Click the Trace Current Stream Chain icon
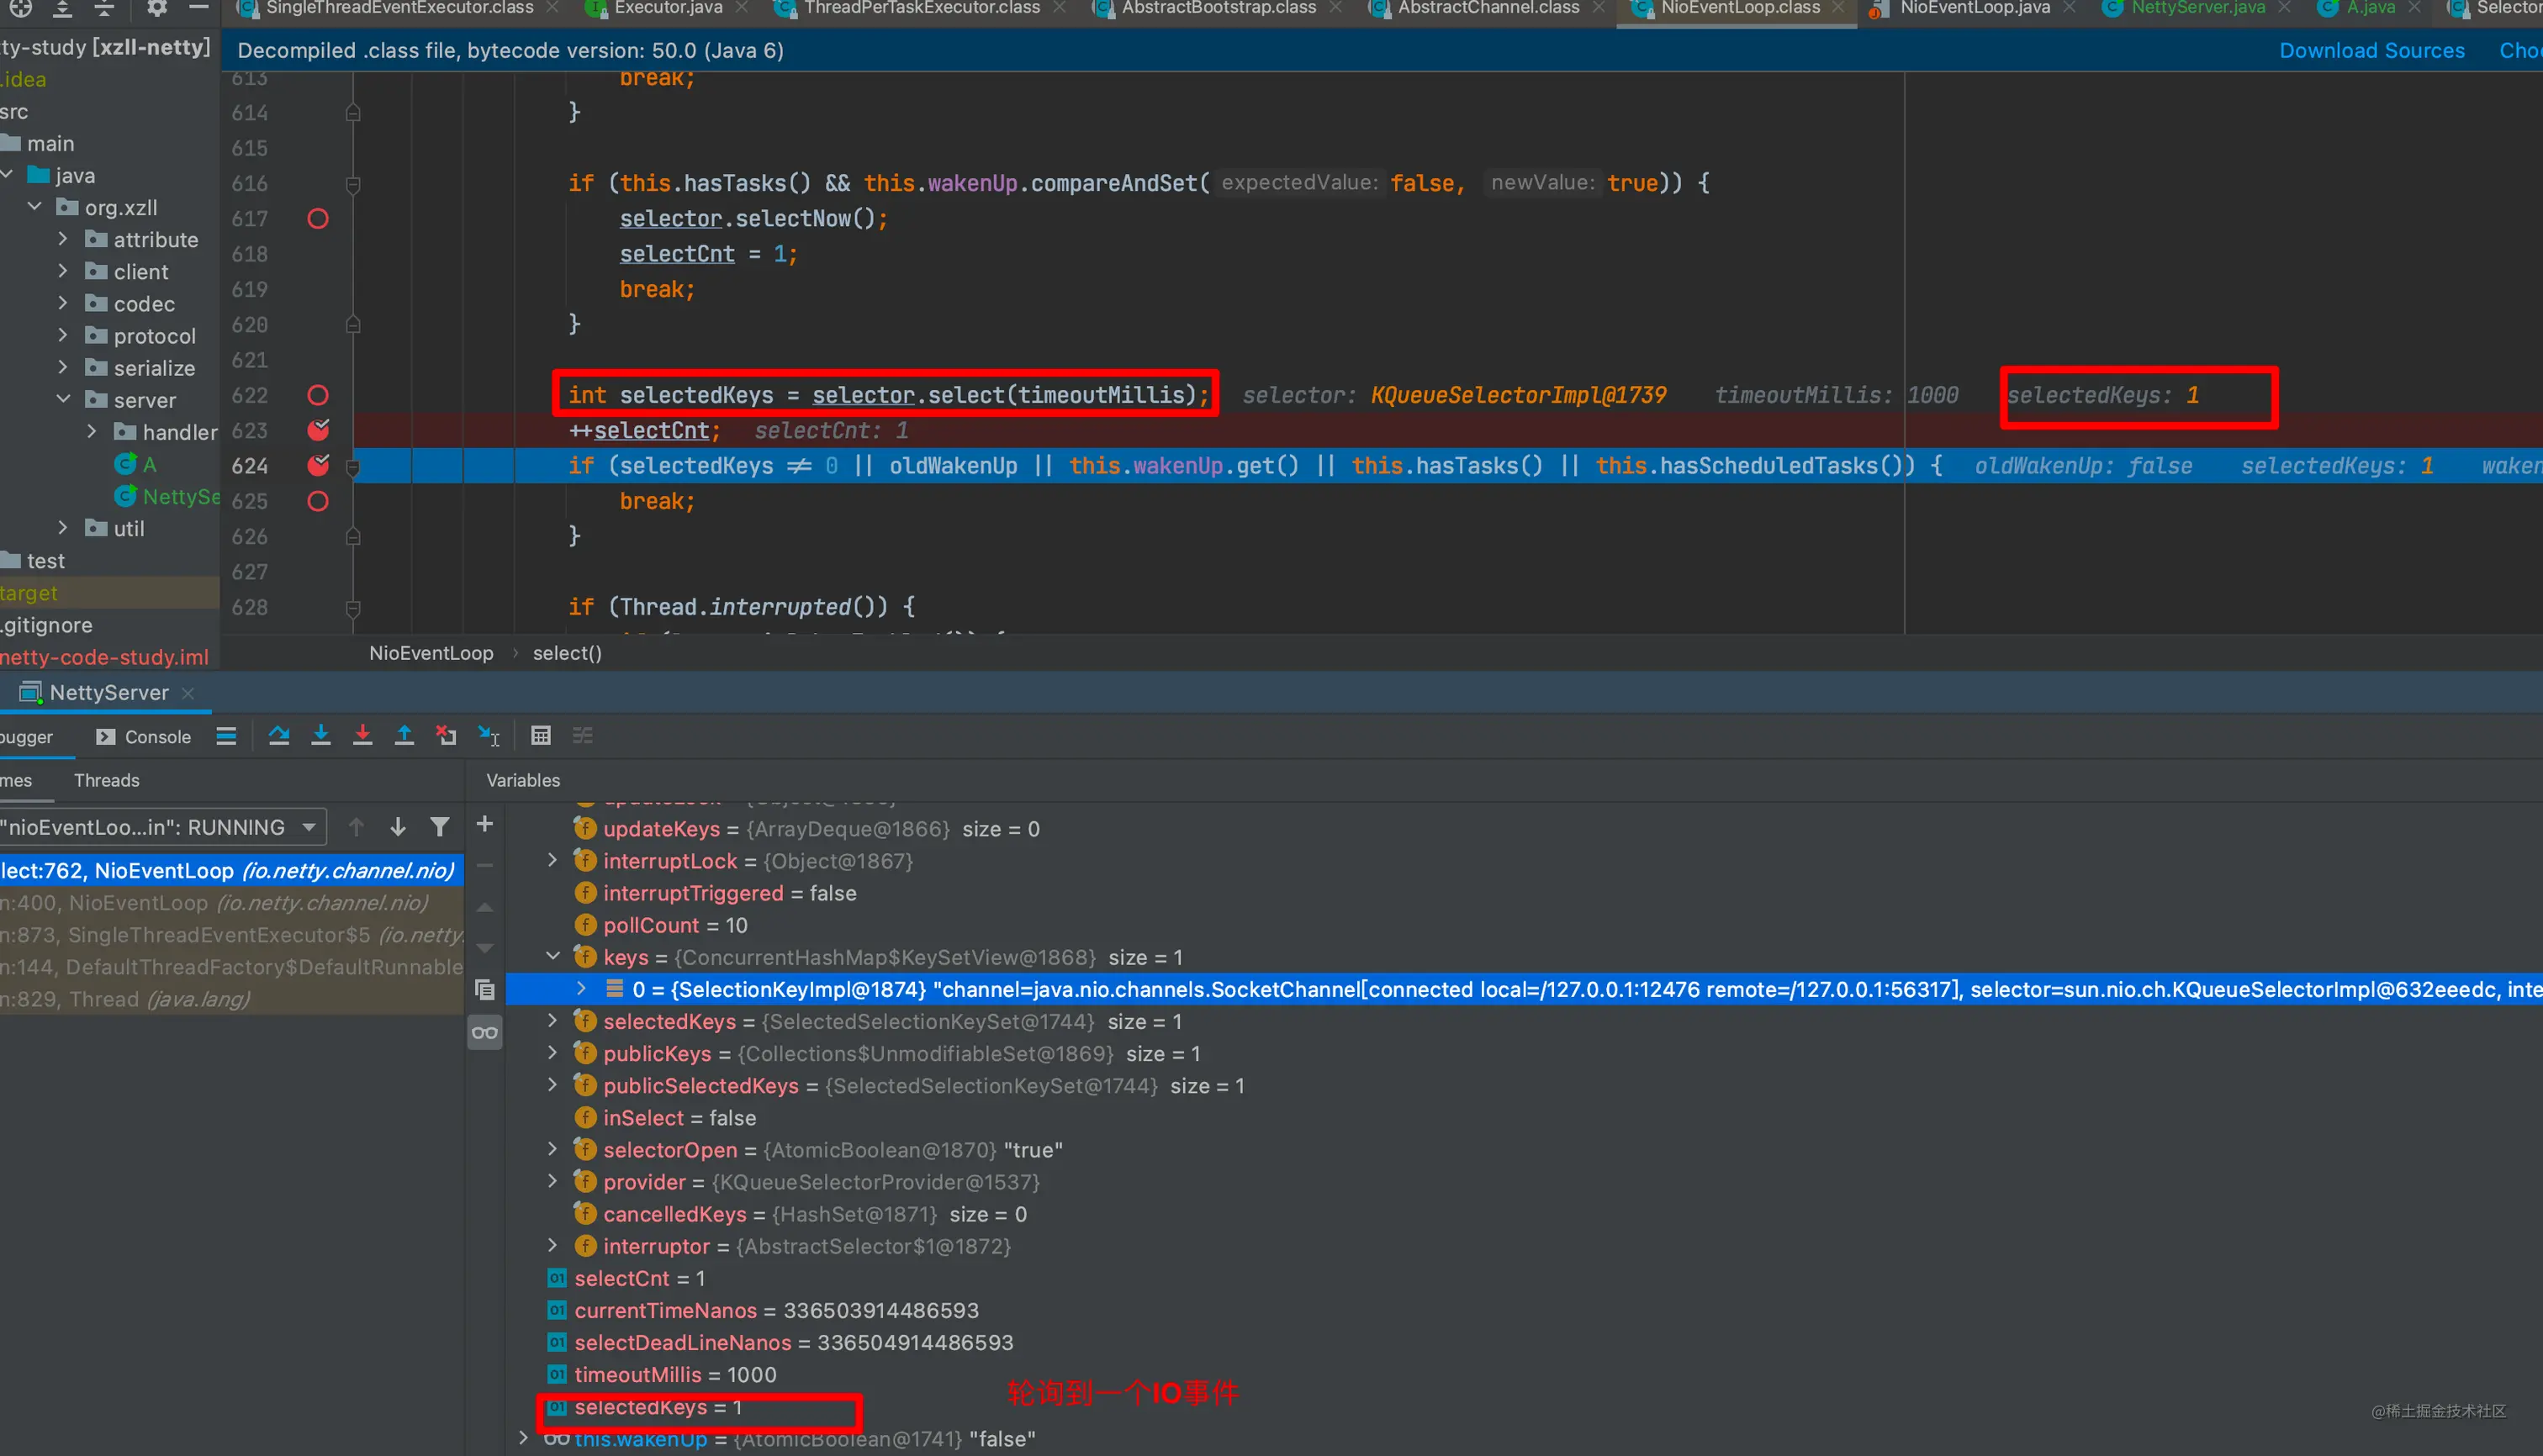2543x1456 pixels. point(584,736)
